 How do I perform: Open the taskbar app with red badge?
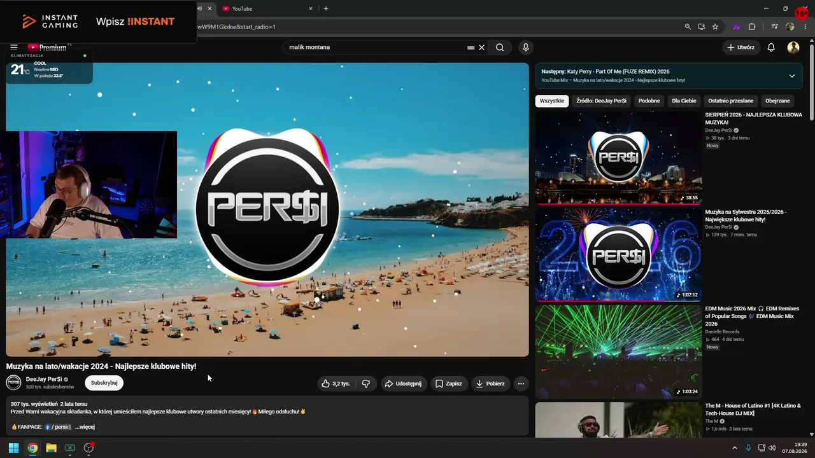89,448
